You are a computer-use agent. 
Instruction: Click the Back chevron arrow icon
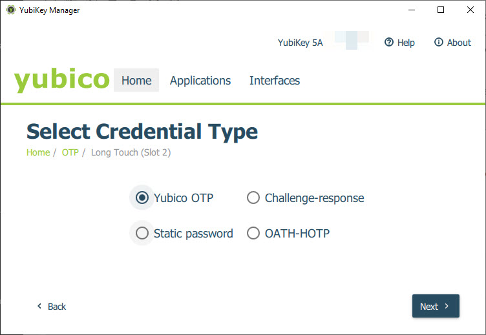click(39, 306)
